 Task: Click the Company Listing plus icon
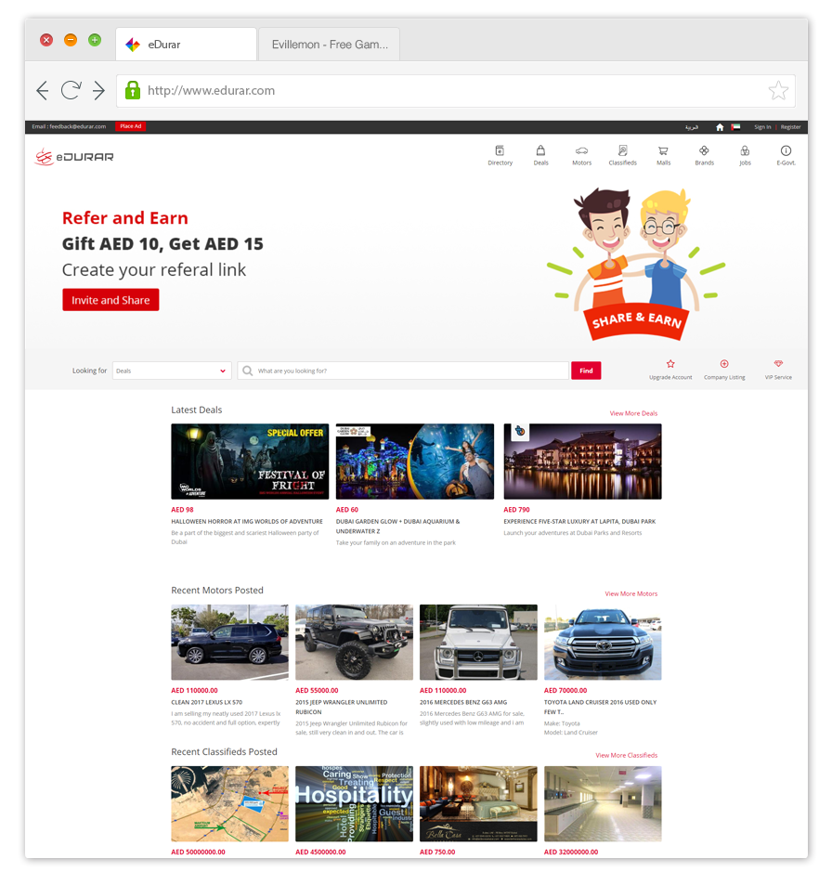(x=724, y=364)
